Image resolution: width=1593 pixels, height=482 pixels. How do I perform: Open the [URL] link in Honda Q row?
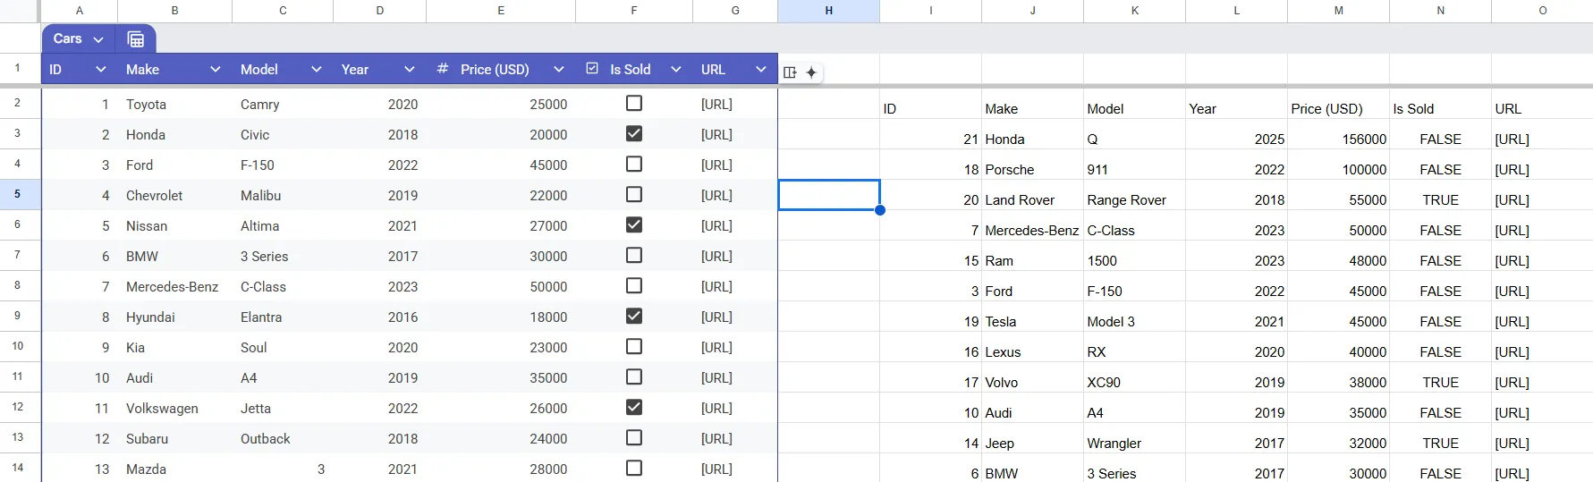click(x=1512, y=140)
